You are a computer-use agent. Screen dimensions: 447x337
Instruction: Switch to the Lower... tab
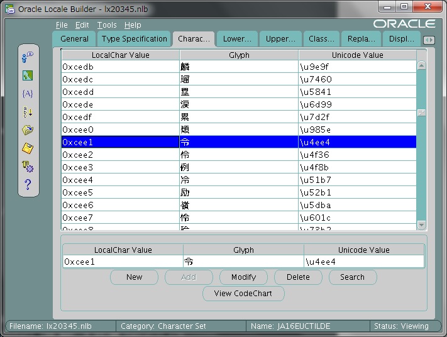[x=237, y=39]
